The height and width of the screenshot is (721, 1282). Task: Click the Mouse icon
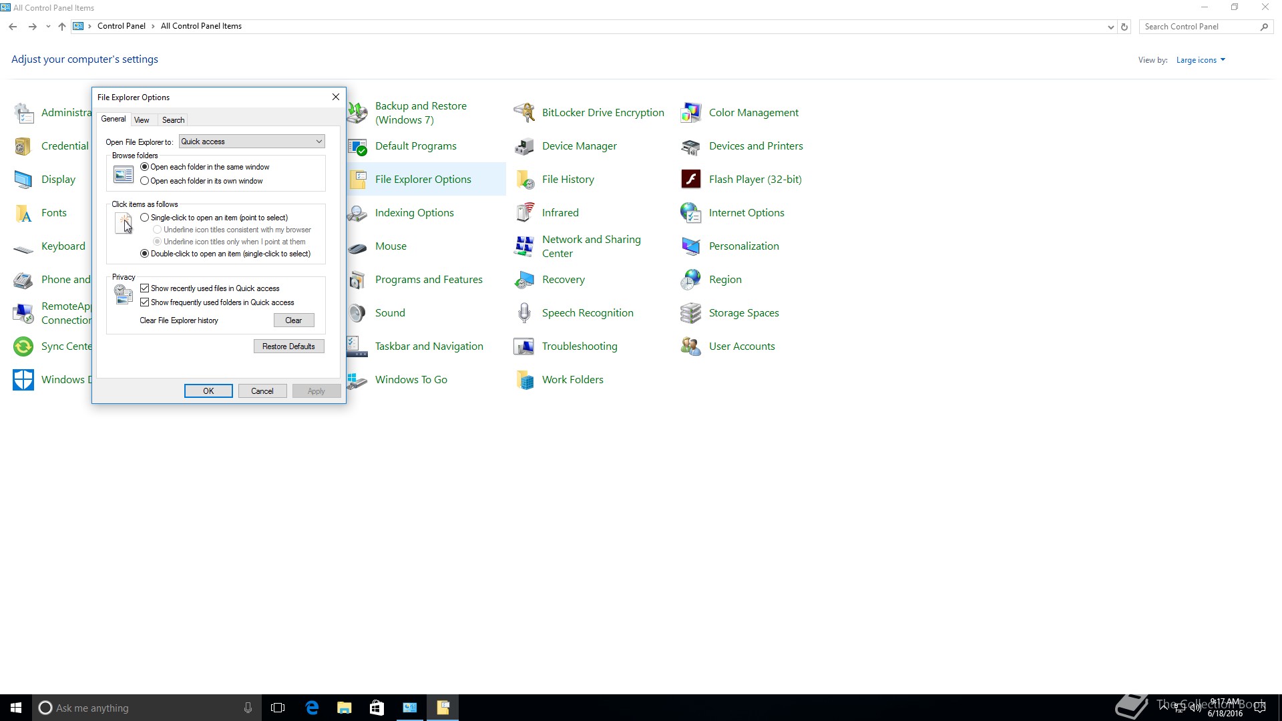point(358,246)
